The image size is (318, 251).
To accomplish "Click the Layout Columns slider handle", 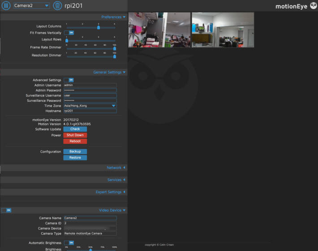I will 99,27.
